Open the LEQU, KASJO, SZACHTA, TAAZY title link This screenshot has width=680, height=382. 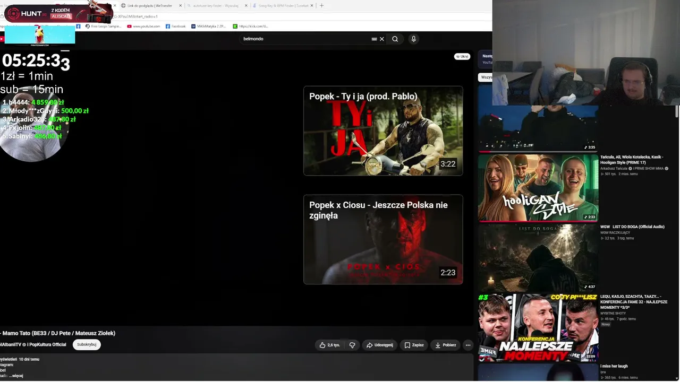click(634, 302)
